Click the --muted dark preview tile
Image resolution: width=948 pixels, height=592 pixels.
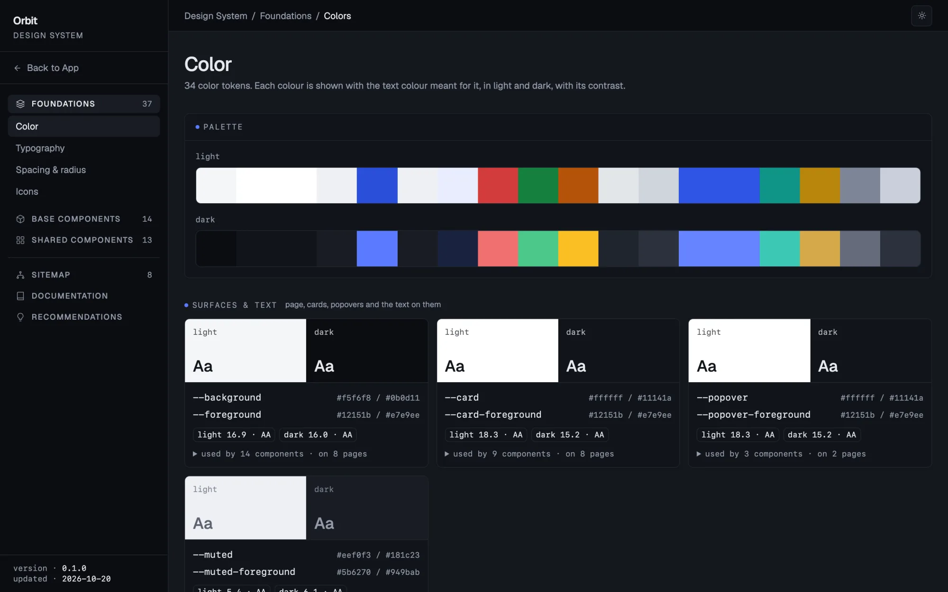(367, 508)
